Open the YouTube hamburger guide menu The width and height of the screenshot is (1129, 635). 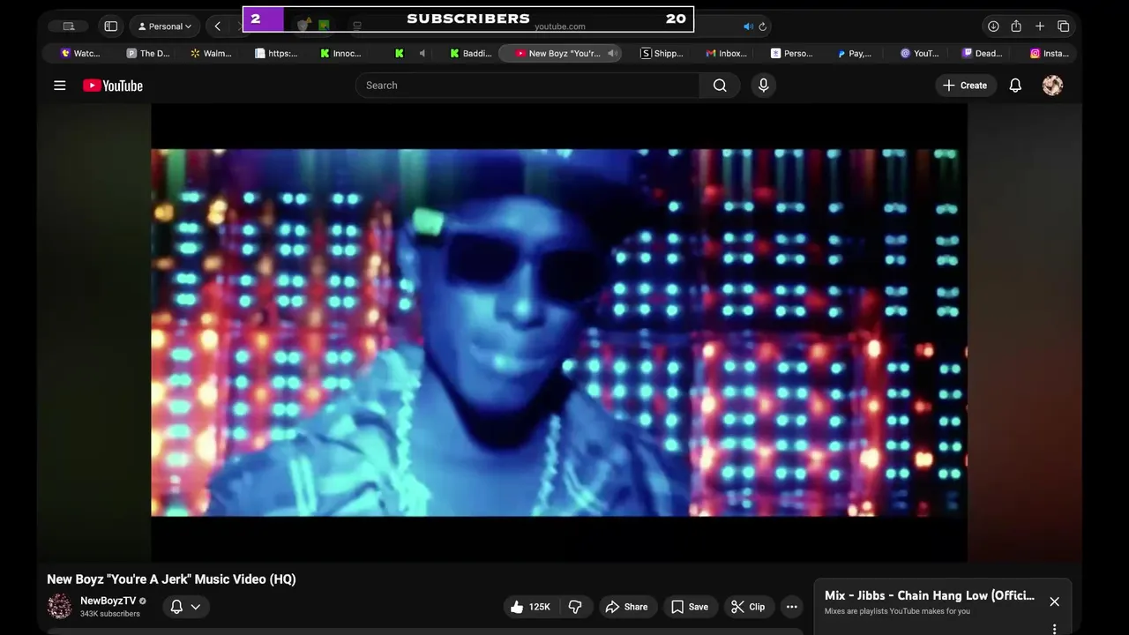click(x=59, y=86)
